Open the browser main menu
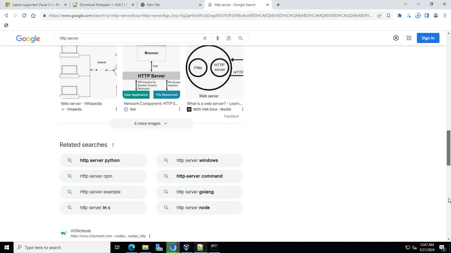The height and width of the screenshot is (253, 451). pyautogui.click(x=445, y=15)
